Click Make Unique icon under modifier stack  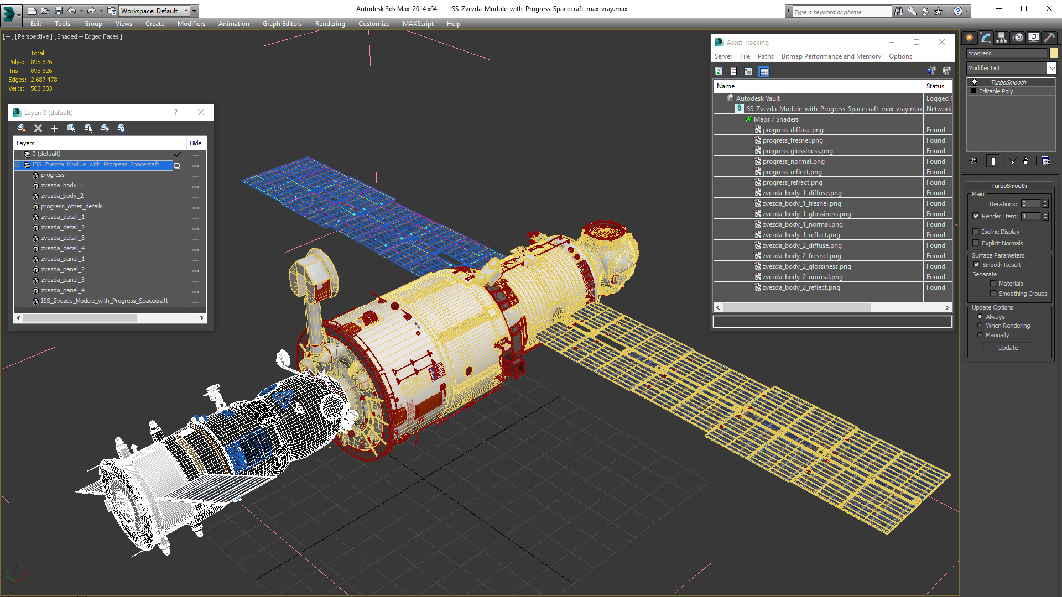point(1012,161)
